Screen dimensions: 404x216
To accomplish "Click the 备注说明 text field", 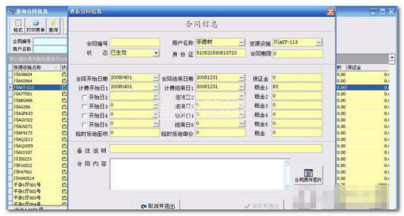I will (x=216, y=149).
